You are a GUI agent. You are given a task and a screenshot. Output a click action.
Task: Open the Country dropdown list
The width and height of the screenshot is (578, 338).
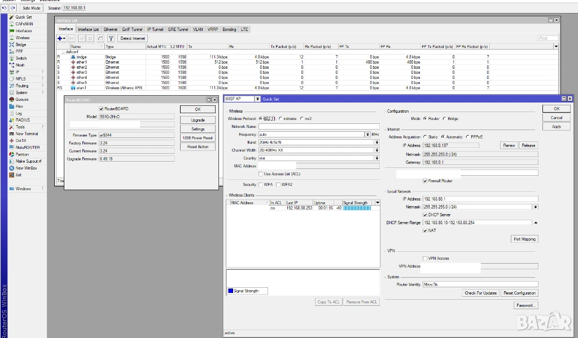click(376, 158)
